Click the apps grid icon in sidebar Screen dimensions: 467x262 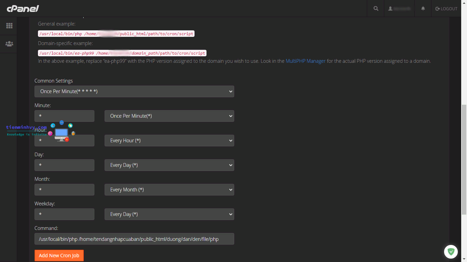click(x=9, y=26)
